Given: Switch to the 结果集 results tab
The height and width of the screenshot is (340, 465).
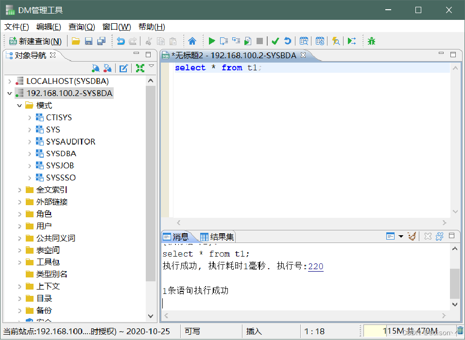Looking at the screenshot, I should tap(217, 237).
